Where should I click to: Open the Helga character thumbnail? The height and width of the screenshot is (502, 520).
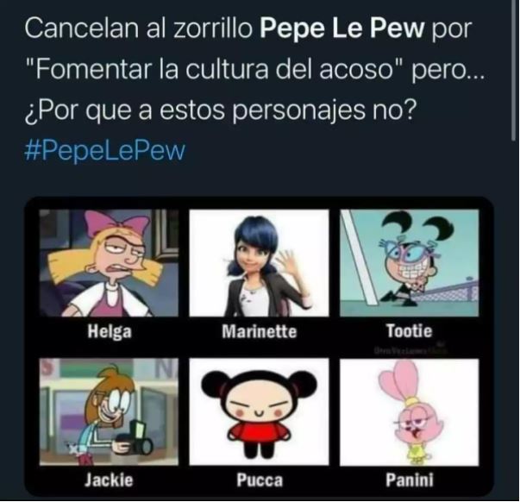click(x=109, y=263)
